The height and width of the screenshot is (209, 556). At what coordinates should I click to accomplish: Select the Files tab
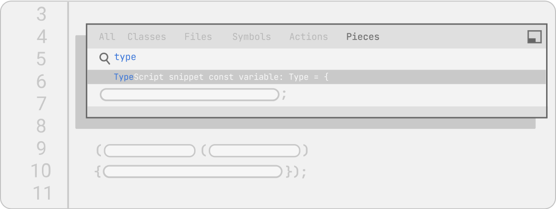click(x=198, y=37)
